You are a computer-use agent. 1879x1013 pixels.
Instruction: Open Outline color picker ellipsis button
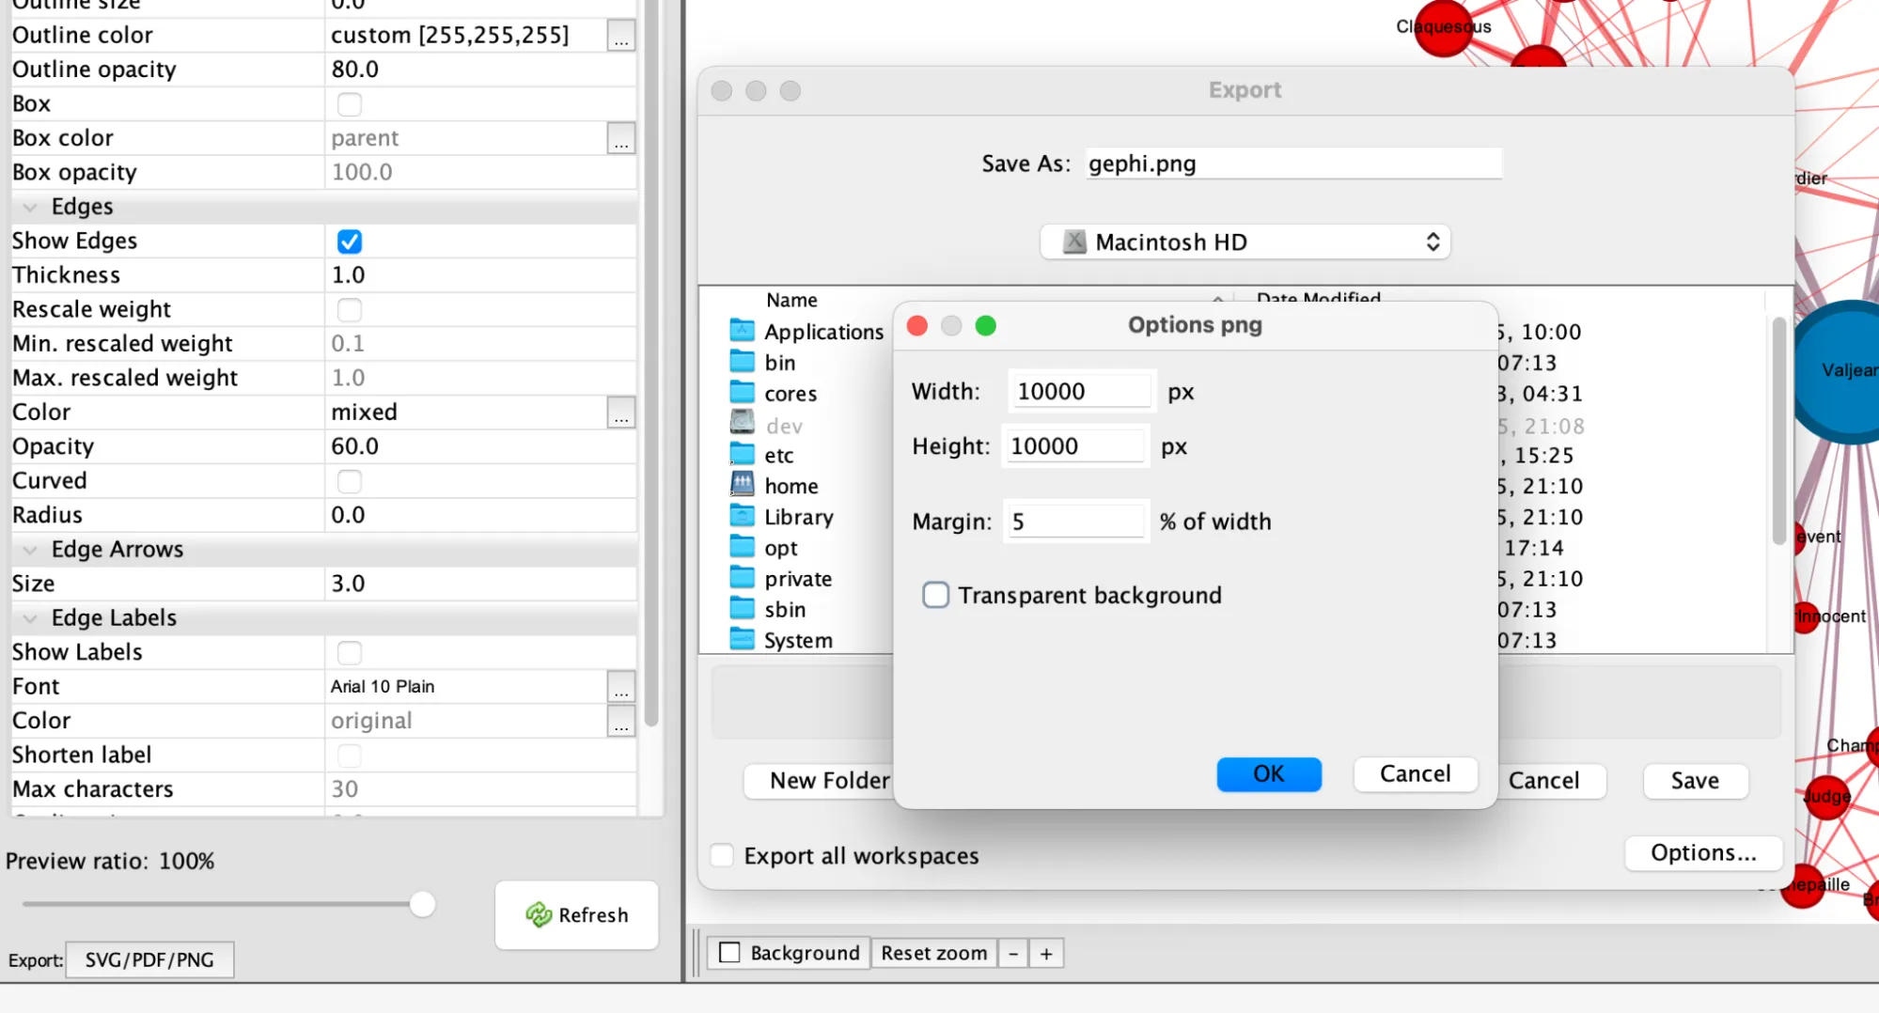tap(620, 36)
